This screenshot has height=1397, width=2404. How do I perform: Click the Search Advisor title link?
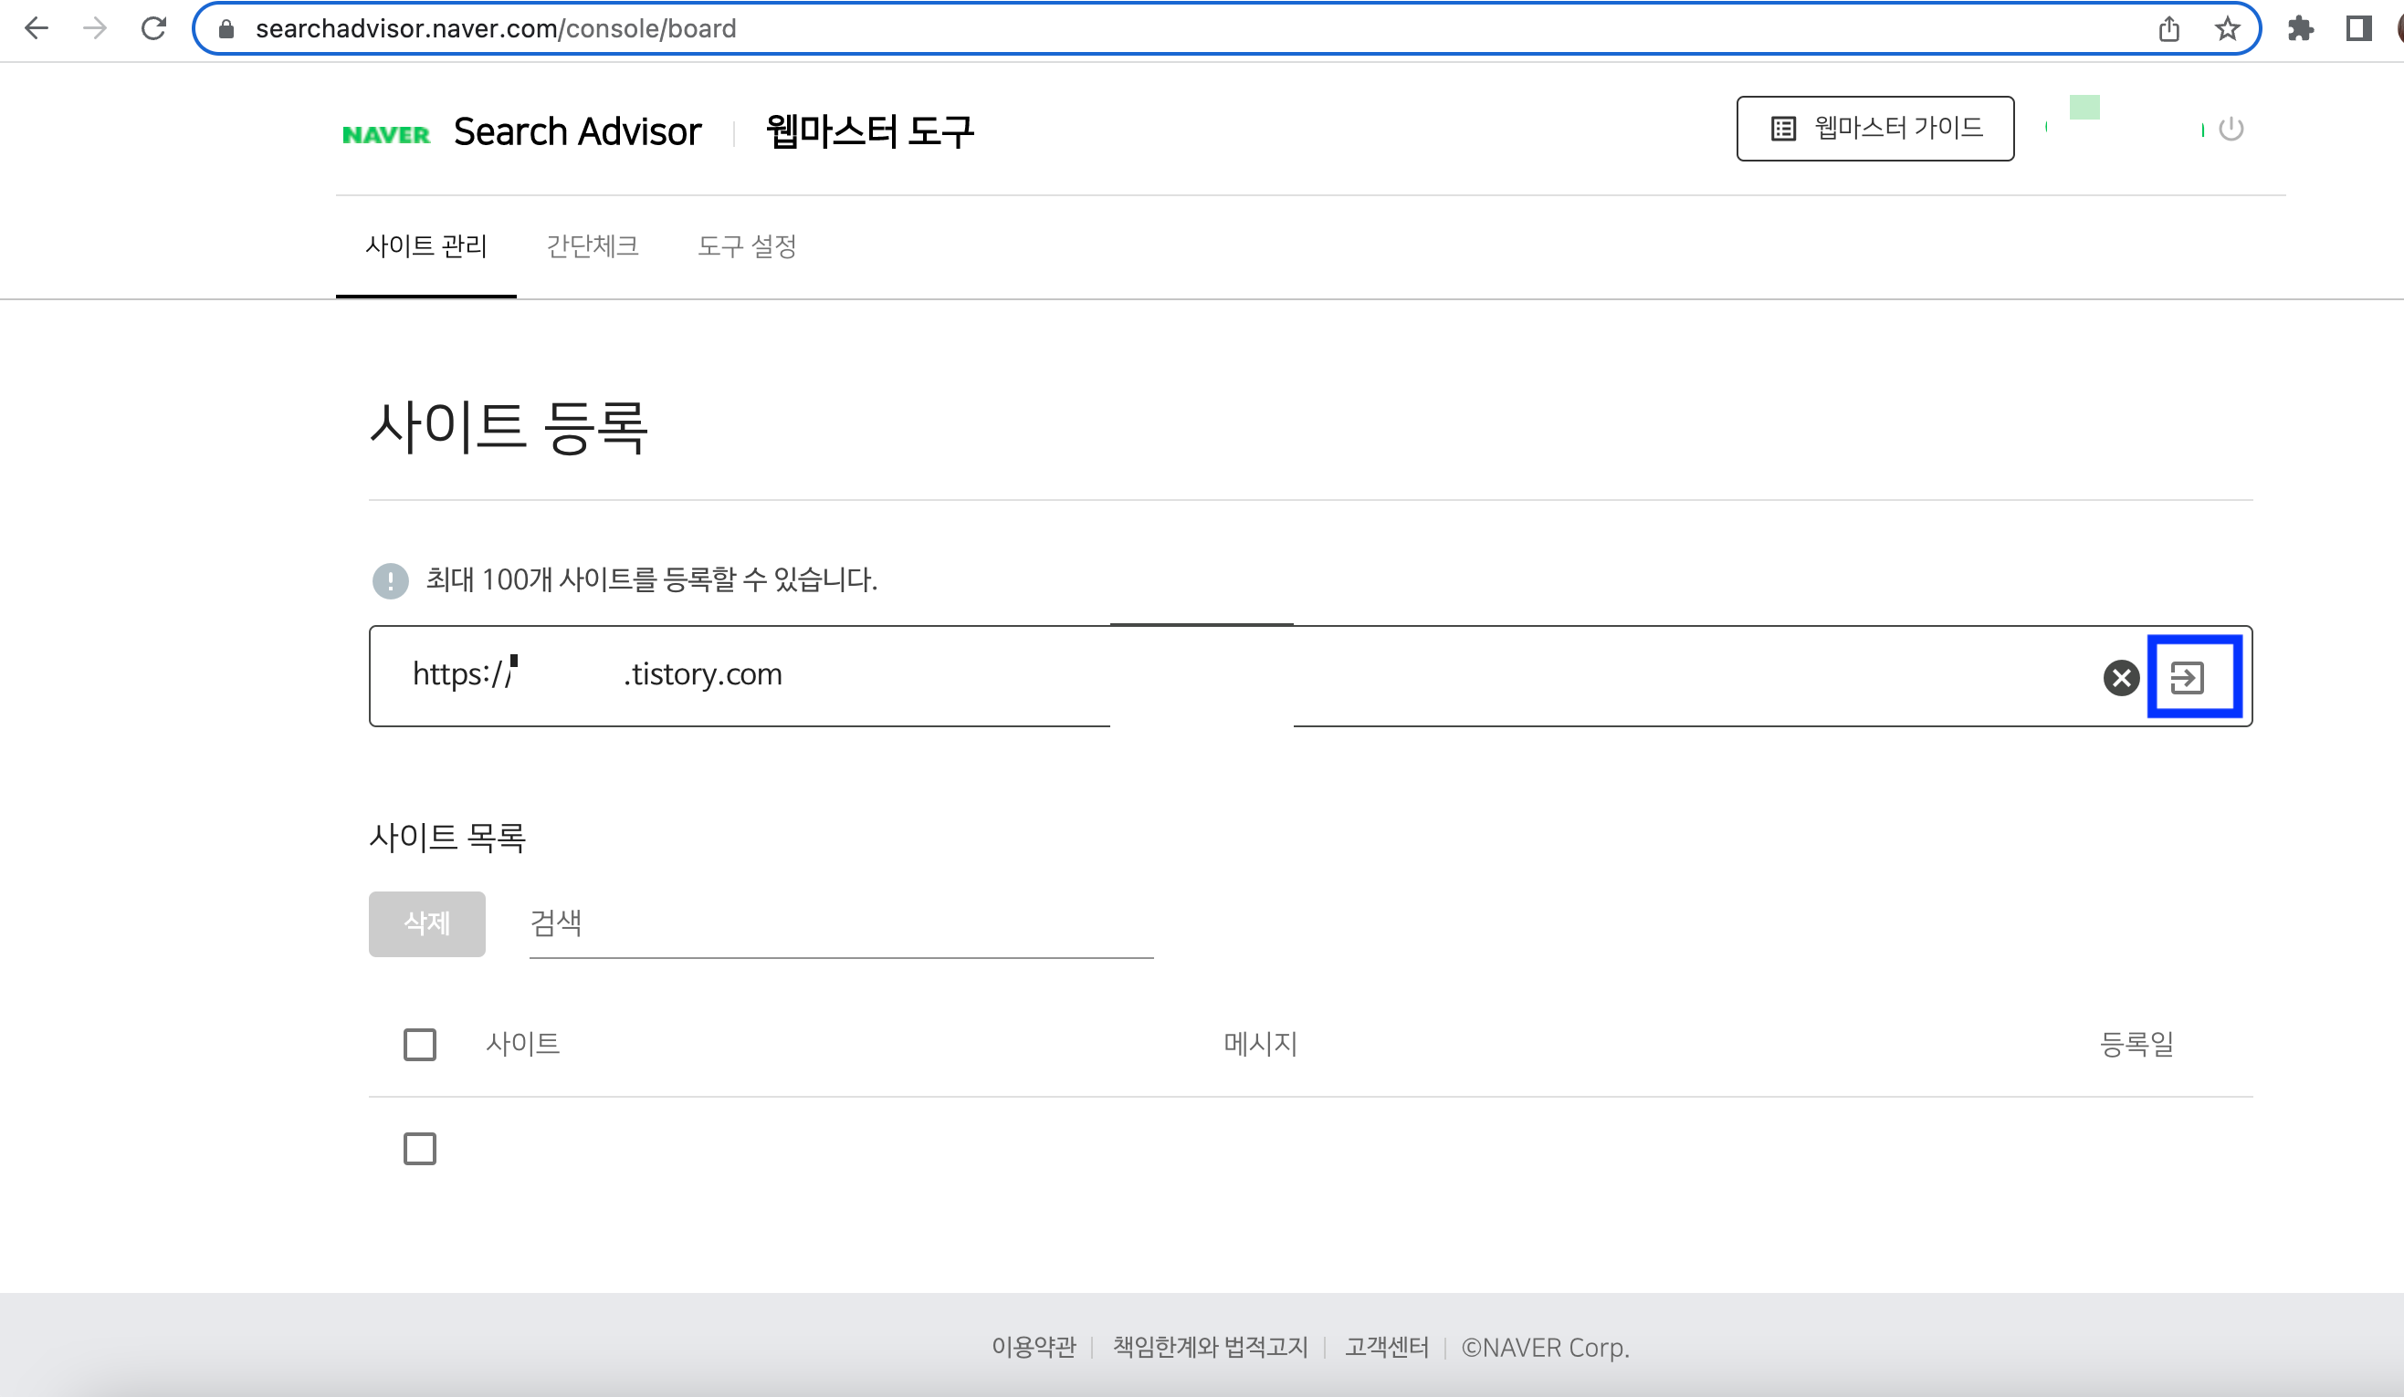coord(577,131)
